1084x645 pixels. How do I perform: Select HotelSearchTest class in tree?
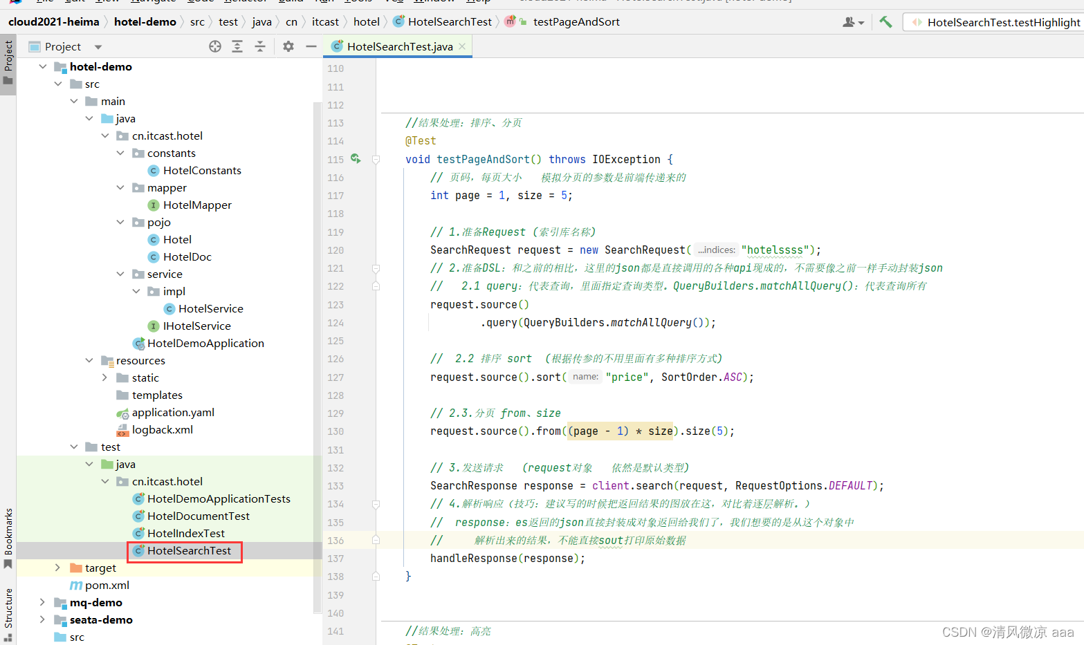coord(189,550)
